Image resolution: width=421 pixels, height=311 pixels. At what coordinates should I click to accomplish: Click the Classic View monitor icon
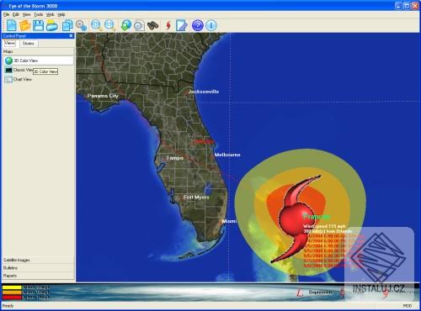8,70
